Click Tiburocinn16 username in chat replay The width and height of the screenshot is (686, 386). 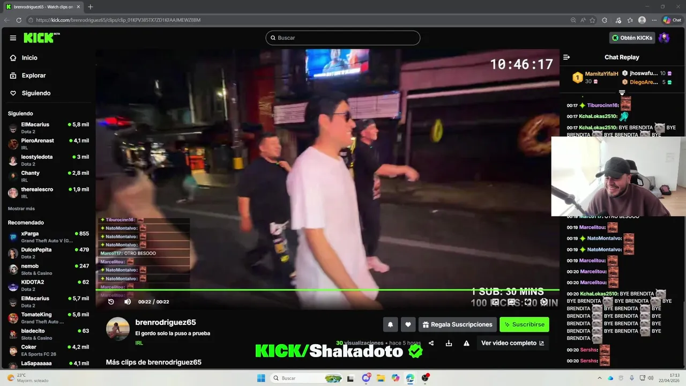[x=603, y=106]
